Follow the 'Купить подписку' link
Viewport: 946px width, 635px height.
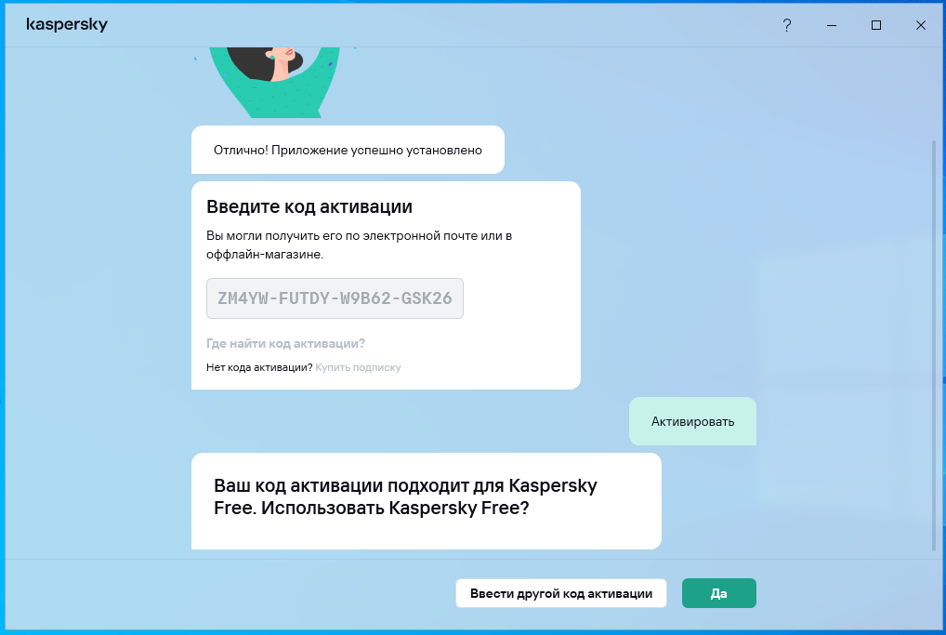[358, 367]
